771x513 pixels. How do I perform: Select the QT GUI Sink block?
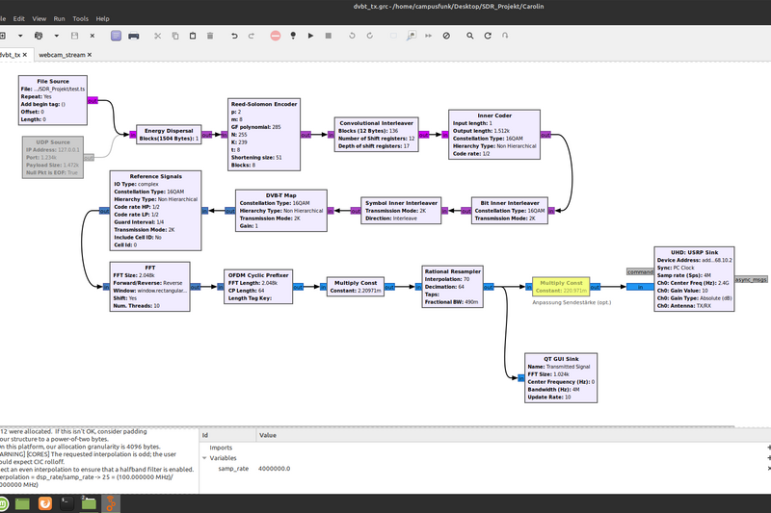tap(561, 378)
